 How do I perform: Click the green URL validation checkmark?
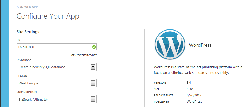(x=94, y=47)
